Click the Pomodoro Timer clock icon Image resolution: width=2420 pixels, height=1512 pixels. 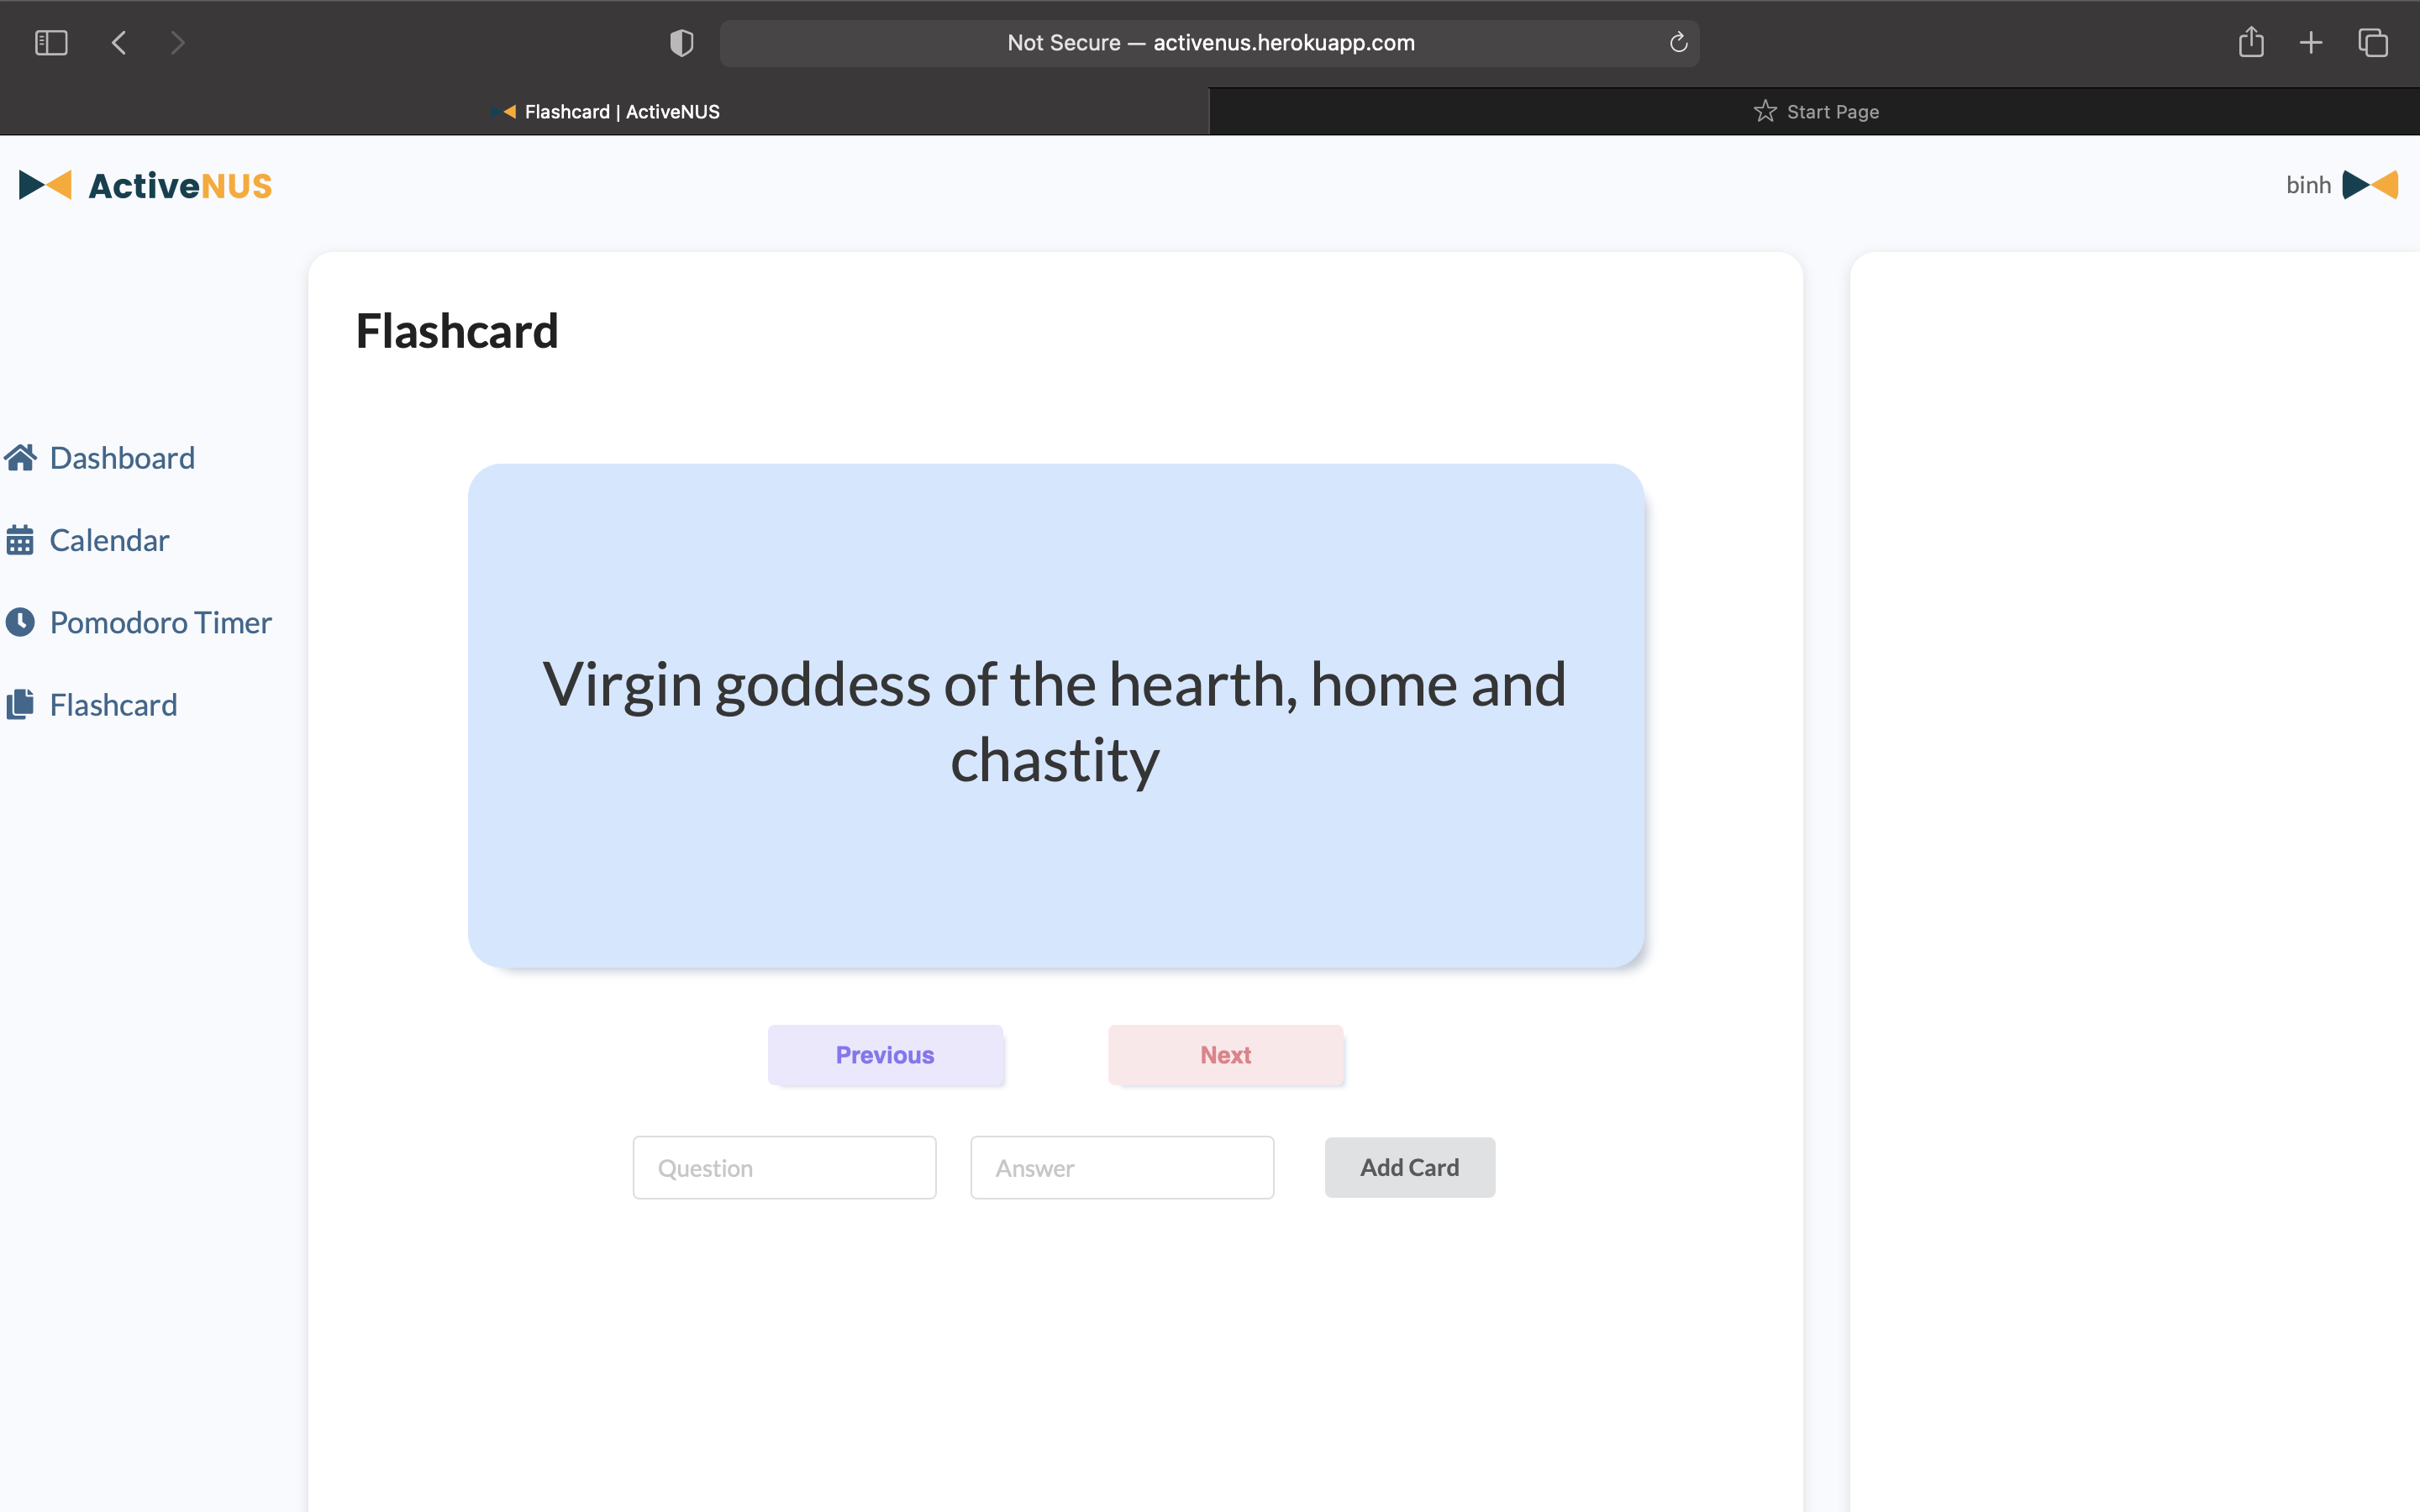pos(20,623)
